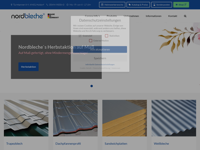Enable the Statistiken cookie checkbox

[x=107, y=36]
